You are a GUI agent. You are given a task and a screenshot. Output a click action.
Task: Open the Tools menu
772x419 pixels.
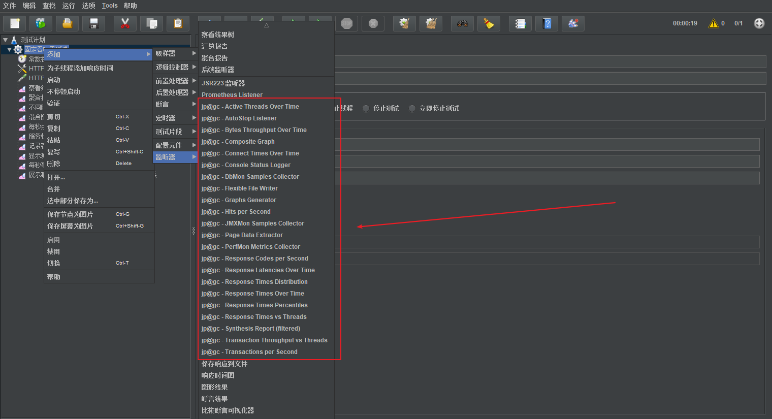(x=110, y=6)
